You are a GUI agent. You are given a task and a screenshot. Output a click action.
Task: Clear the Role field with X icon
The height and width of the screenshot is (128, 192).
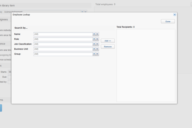[x=94, y=39]
